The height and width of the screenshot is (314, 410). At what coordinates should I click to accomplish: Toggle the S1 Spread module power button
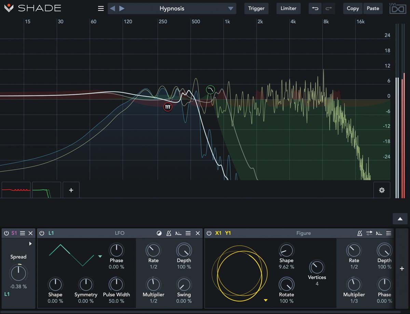(x=6, y=233)
